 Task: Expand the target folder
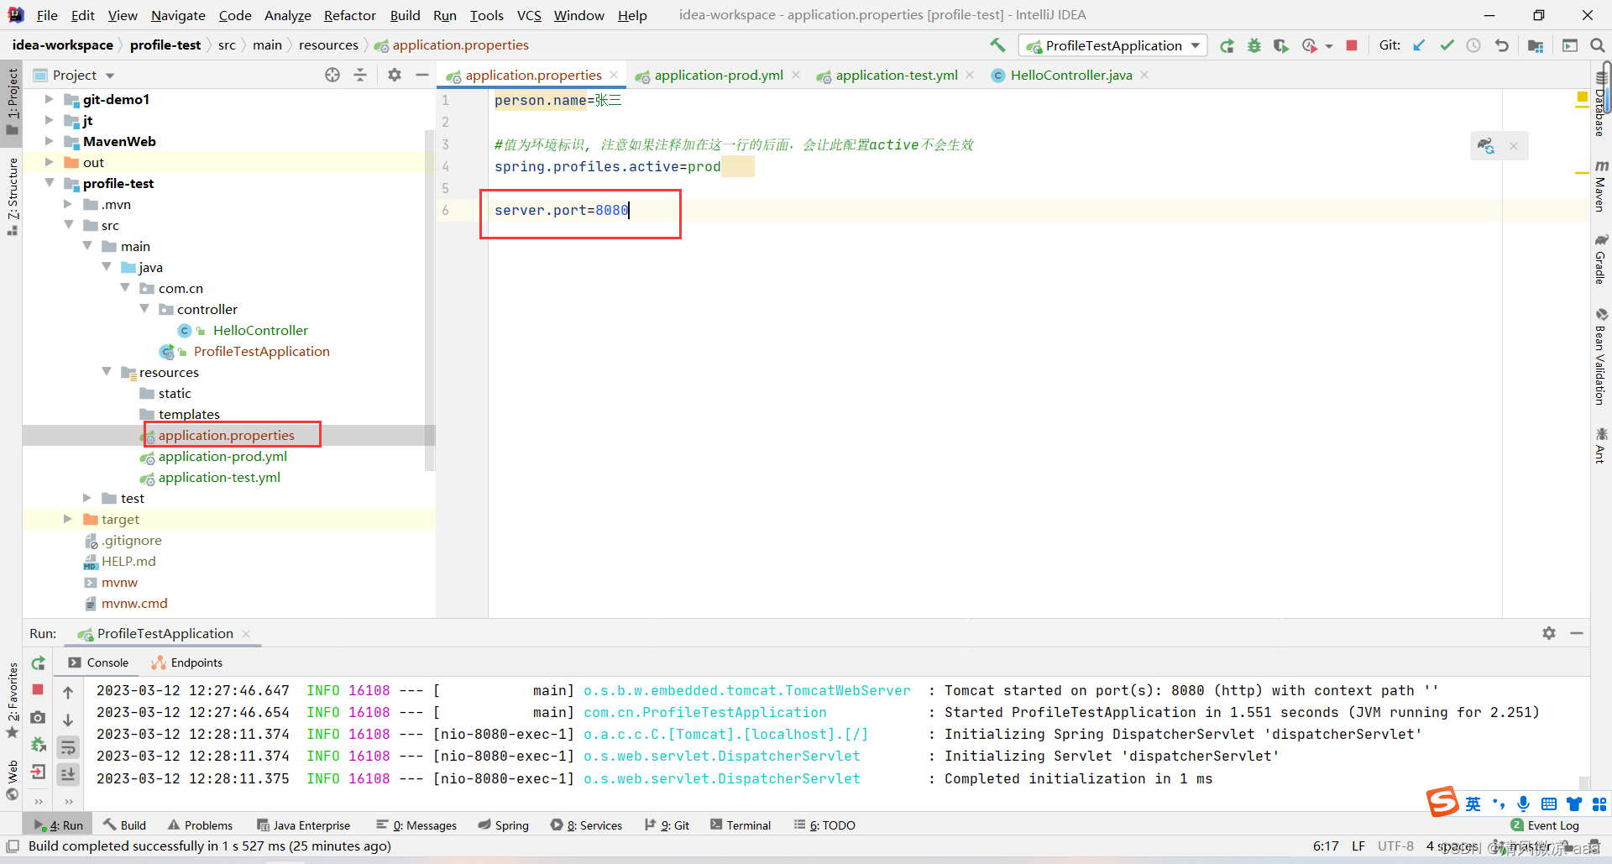click(x=68, y=519)
